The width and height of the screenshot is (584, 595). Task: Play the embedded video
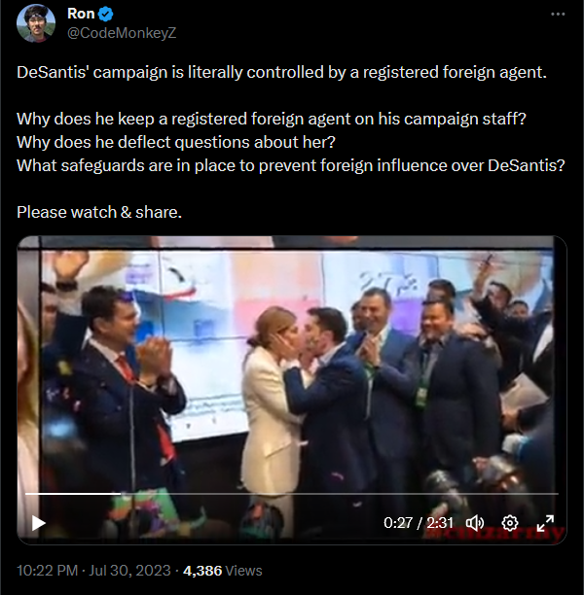[x=38, y=523]
